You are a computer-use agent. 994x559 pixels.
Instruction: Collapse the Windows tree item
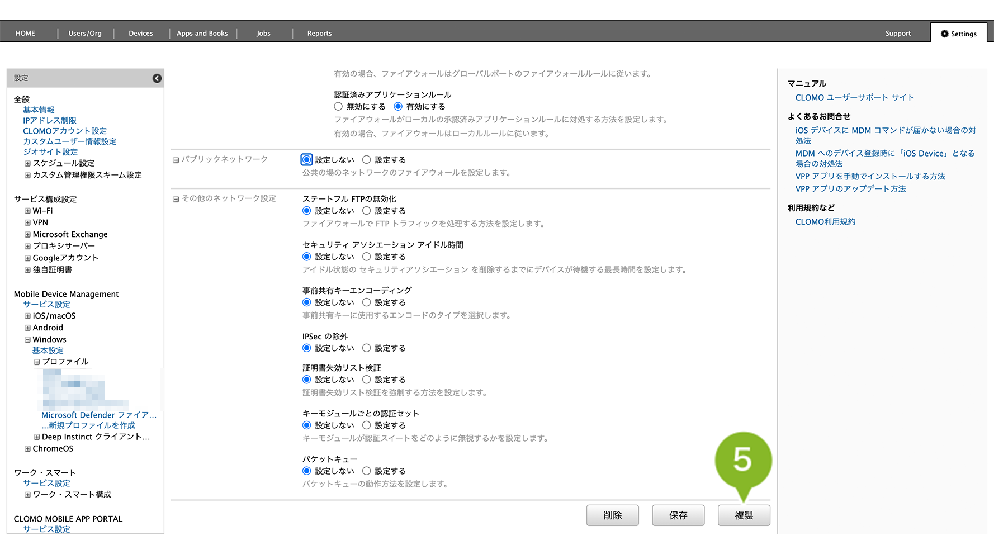point(27,340)
